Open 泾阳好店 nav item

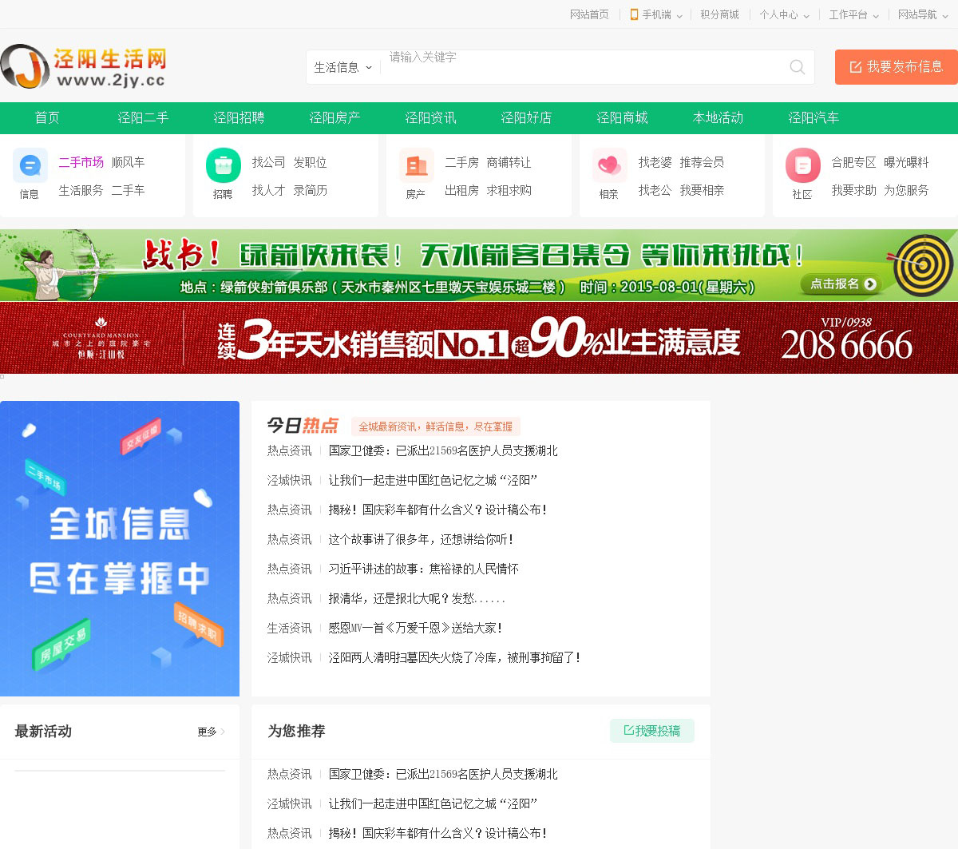pos(526,118)
